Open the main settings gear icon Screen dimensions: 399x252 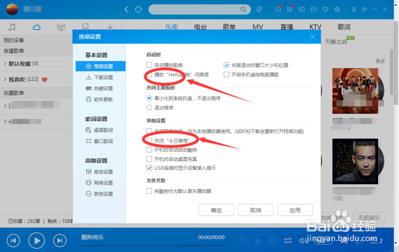tap(337, 10)
